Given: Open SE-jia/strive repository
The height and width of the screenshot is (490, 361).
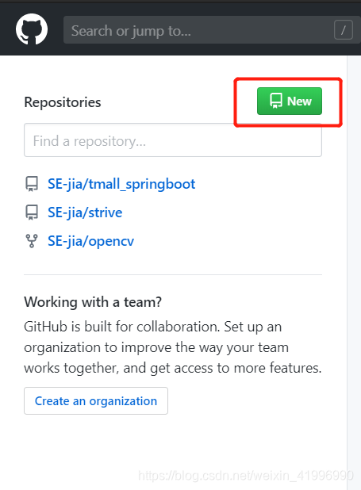Looking at the screenshot, I should pos(85,212).
